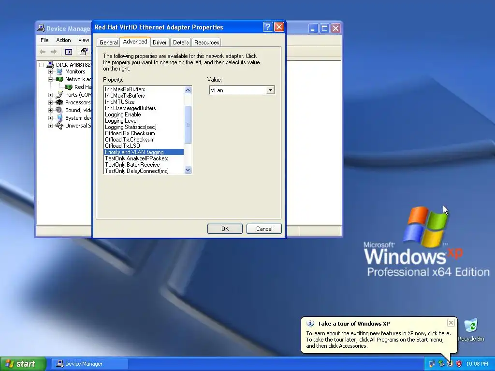This screenshot has width=495, height=371.
Task: Open the Action menu in Device Manager
Action: [x=63, y=40]
